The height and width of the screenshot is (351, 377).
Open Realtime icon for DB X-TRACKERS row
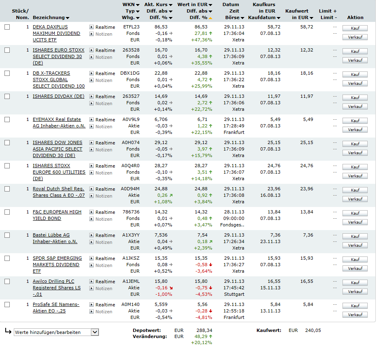(91, 73)
